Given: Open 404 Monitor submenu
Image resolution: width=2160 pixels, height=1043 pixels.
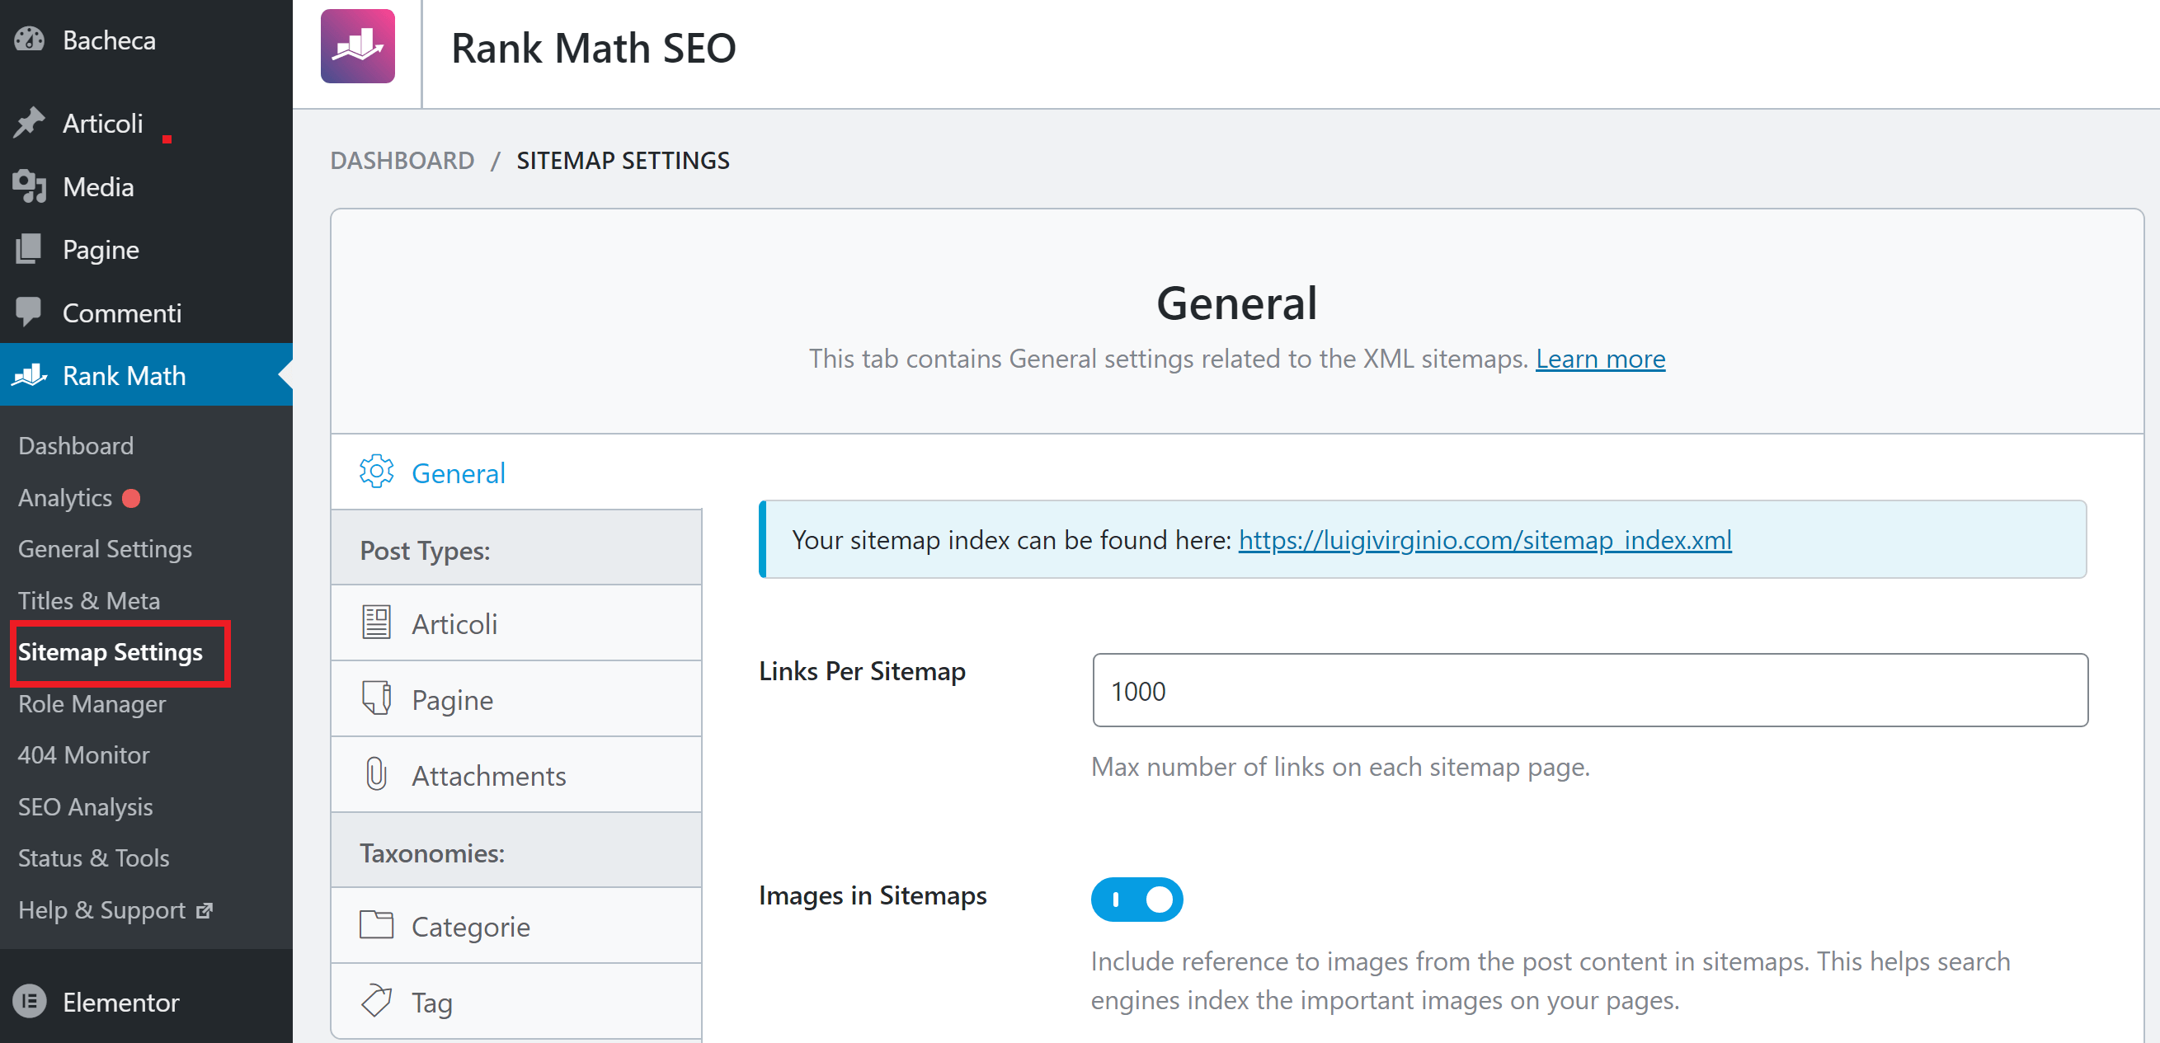Looking at the screenshot, I should coord(84,754).
